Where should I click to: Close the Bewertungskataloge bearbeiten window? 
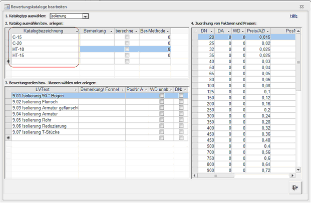click(x=300, y=6)
